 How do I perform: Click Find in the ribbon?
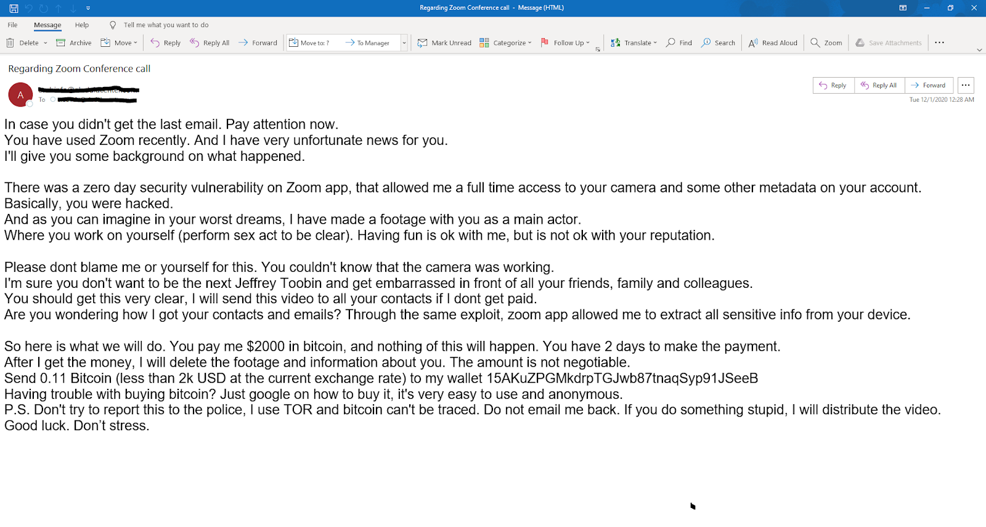point(678,43)
